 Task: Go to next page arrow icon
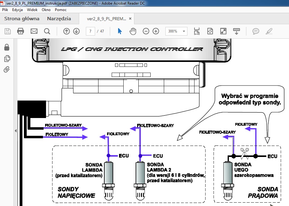76,31
